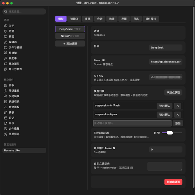This screenshot has height=195, width=195.
Task: Add a new channel via 添加通道
Action: [70, 43]
